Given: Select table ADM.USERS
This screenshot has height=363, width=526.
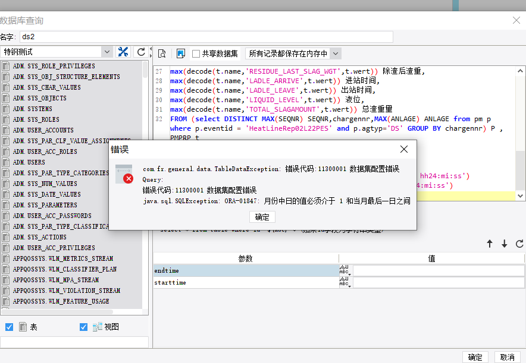Looking at the screenshot, I should [29, 162].
